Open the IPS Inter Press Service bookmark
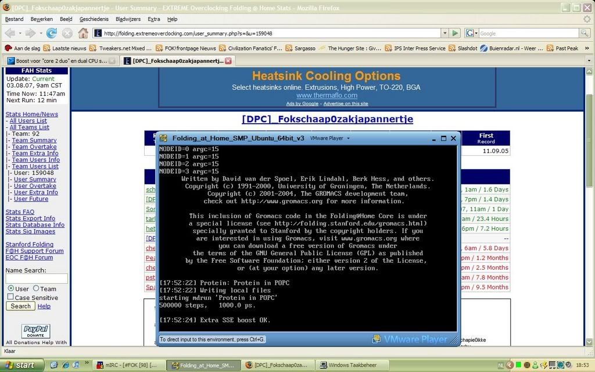 [x=415, y=48]
